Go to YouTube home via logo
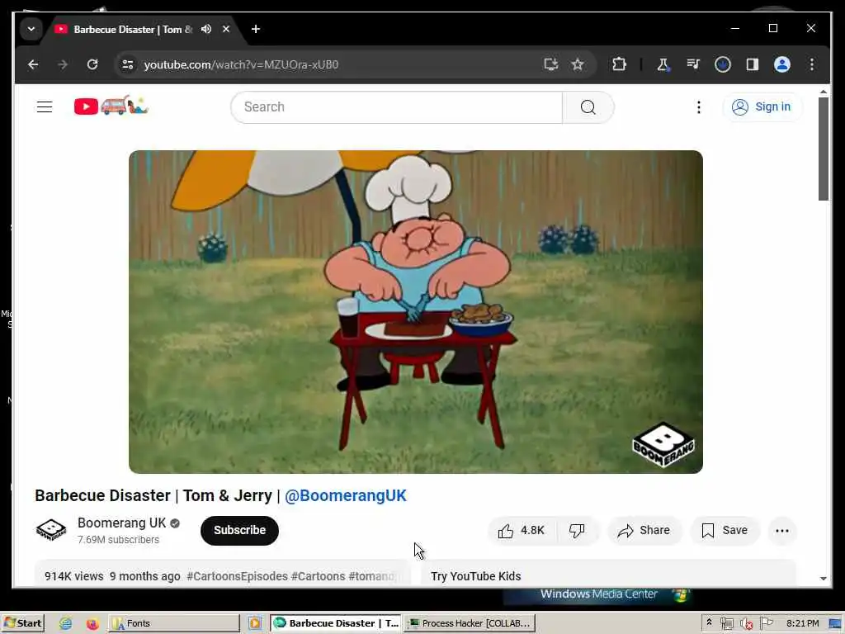845x634 pixels. coord(111,106)
